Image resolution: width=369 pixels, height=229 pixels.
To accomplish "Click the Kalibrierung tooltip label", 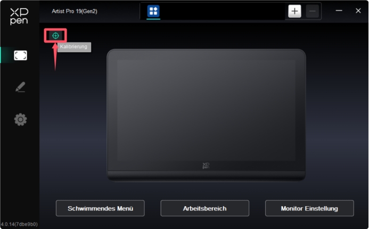I will 74,47.
